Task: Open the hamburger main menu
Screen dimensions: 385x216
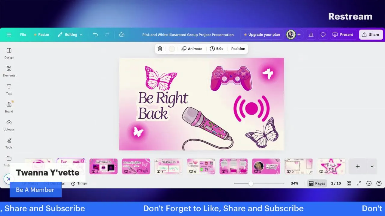Action: [9, 34]
